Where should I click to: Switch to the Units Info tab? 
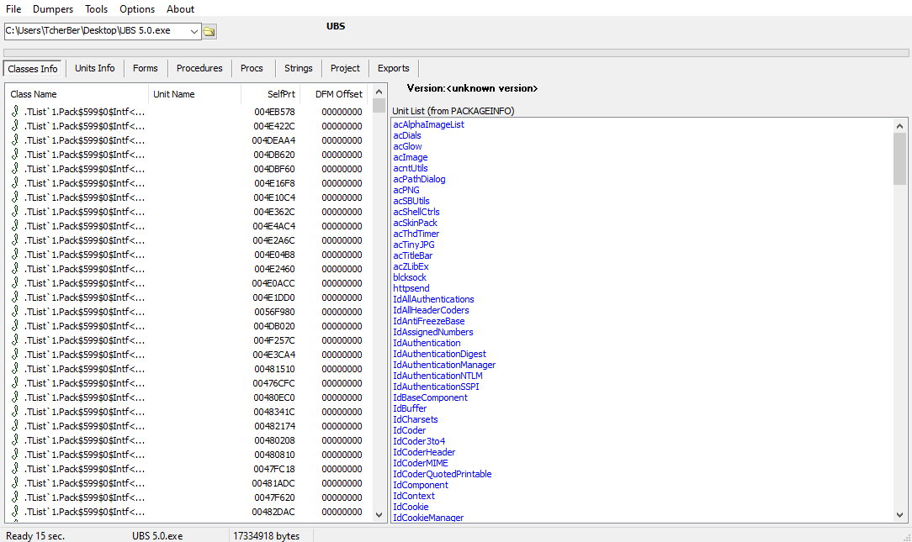94,68
